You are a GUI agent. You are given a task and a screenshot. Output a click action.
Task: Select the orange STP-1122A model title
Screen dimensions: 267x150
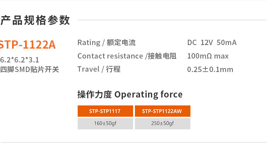coord(27,45)
